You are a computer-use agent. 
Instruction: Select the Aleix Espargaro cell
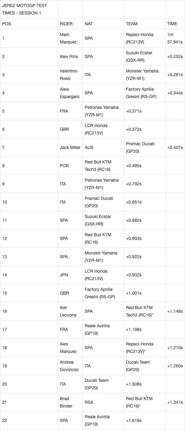[69, 93]
